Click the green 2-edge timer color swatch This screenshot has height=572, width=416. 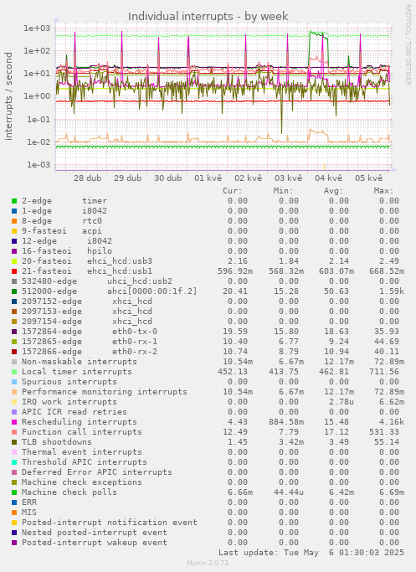[14, 201]
